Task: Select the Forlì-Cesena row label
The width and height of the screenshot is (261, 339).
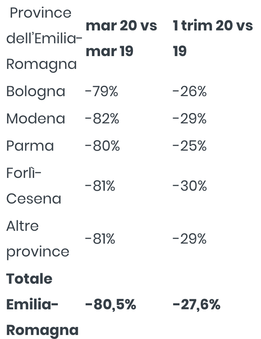Action: (34, 186)
